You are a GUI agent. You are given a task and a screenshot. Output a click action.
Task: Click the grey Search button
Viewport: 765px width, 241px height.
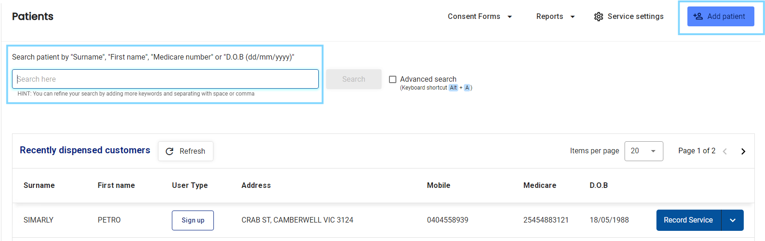354,79
